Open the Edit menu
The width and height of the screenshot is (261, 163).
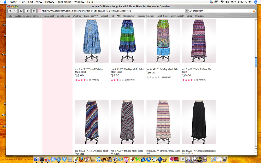click(31, 2)
